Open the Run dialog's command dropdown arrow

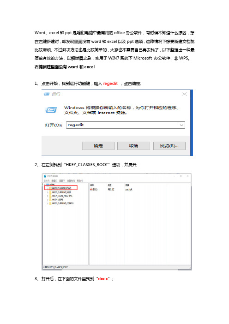(181, 125)
